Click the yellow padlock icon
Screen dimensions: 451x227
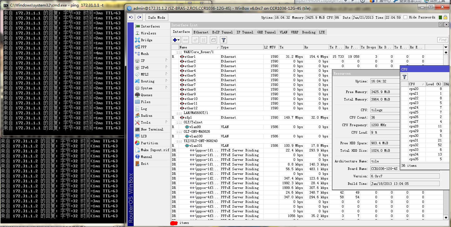[445, 17]
